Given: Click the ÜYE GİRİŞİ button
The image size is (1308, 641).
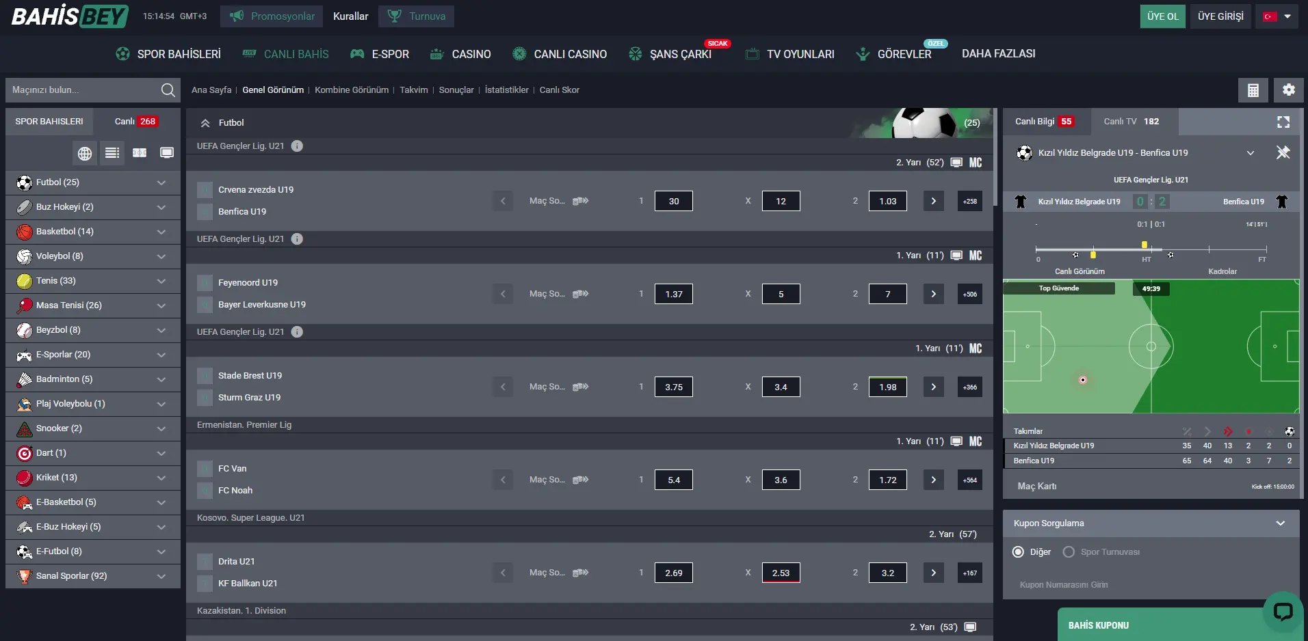Looking at the screenshot, I should 1220,16.
